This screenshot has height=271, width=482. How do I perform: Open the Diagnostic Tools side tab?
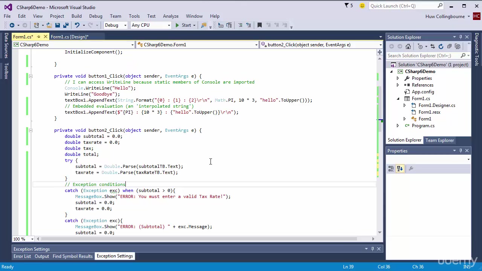click(476, 49)
